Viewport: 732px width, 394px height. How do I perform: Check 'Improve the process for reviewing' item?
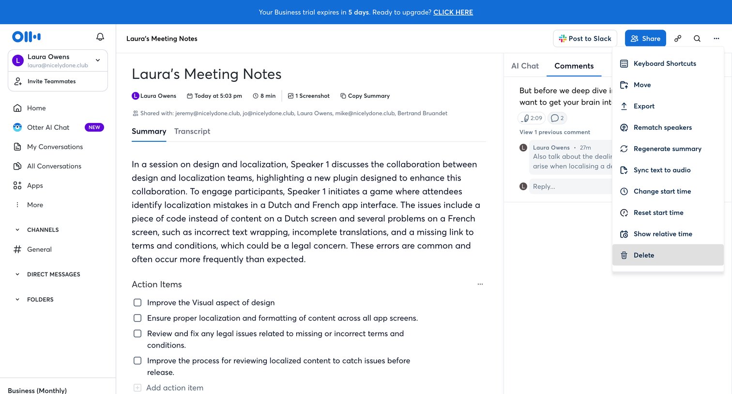(137, 361)
